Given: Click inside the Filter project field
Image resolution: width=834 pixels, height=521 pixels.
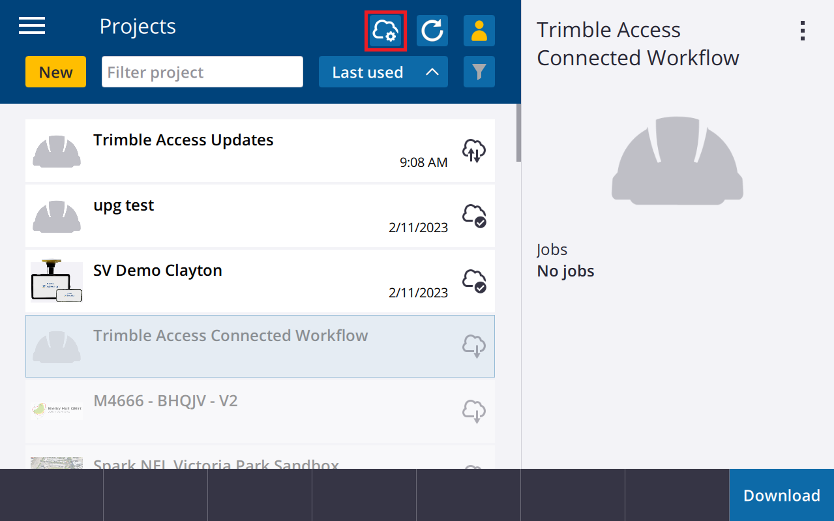Looking at the screenshot, I should point(202,72).
